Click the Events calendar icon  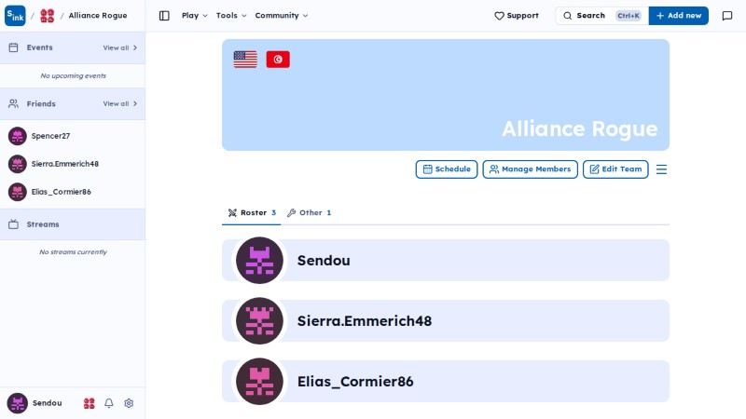13,47
